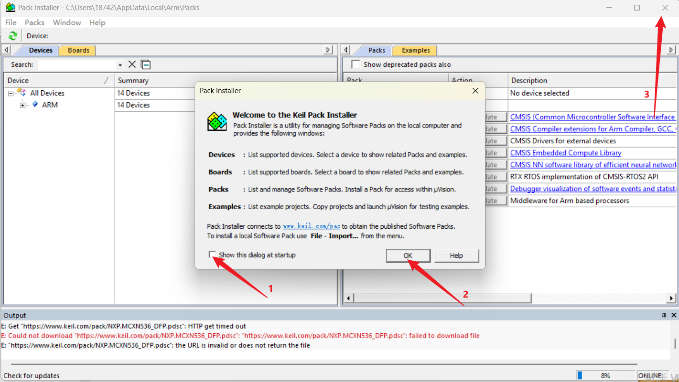The height and width of the screenshot is (382, 679).
Task: Select the All Devices row label
Action: tap(47, 93)
